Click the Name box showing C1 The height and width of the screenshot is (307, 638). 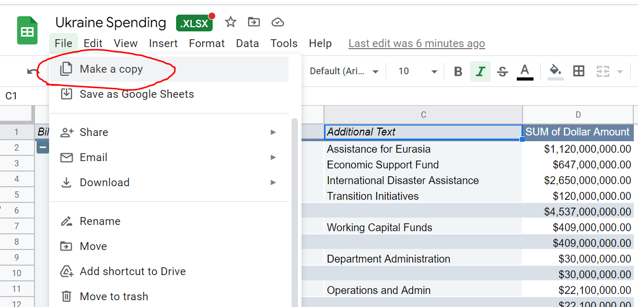tap(25, 96)
